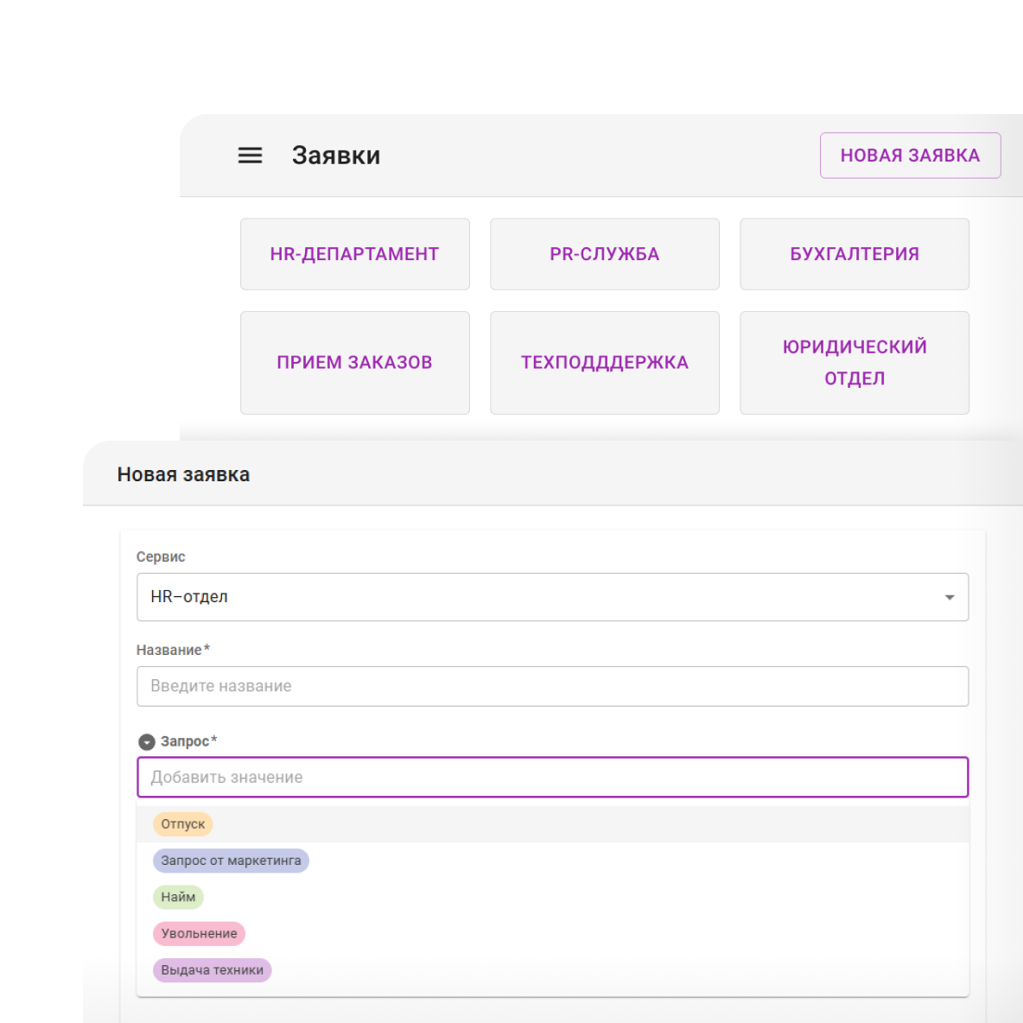Click the Сервис dropdown arrow
1023x1023 pixels.
950,597
